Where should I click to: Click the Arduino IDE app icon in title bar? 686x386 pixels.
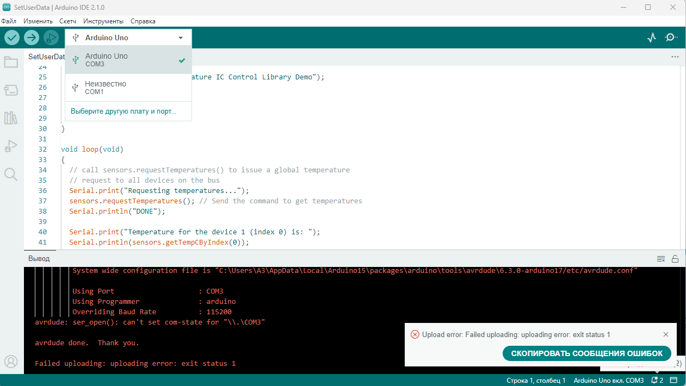point(7,7)
